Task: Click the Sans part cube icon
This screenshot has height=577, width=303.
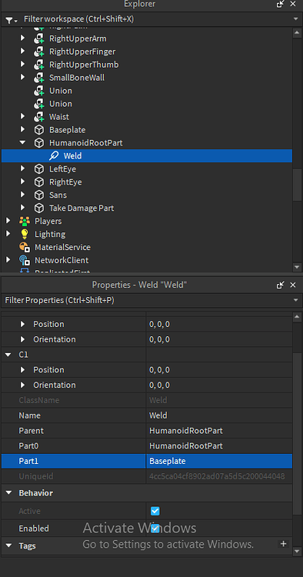Action: (x=39, y=195)
